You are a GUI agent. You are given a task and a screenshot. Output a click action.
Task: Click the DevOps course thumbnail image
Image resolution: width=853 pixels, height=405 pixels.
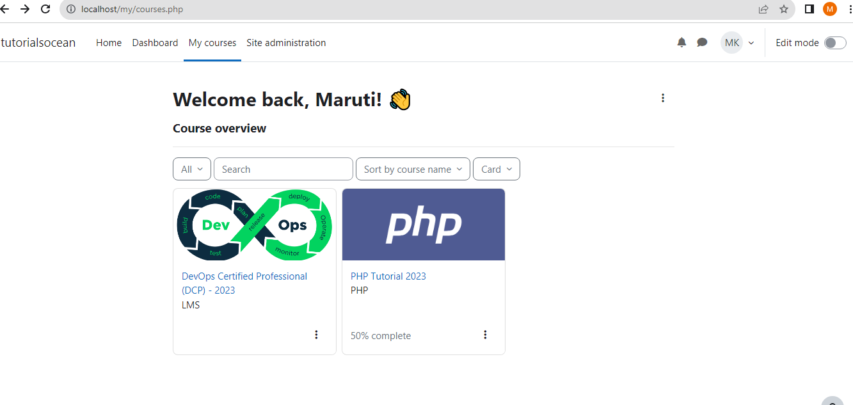tap(255, 225)
